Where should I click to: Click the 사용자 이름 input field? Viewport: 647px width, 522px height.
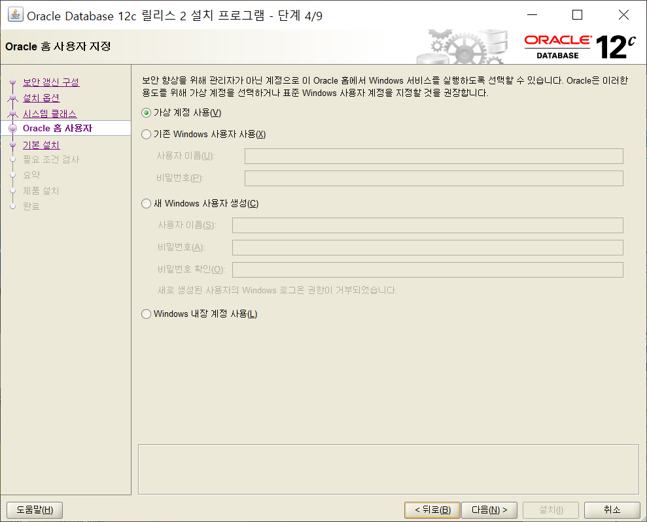tap(433, 156)
